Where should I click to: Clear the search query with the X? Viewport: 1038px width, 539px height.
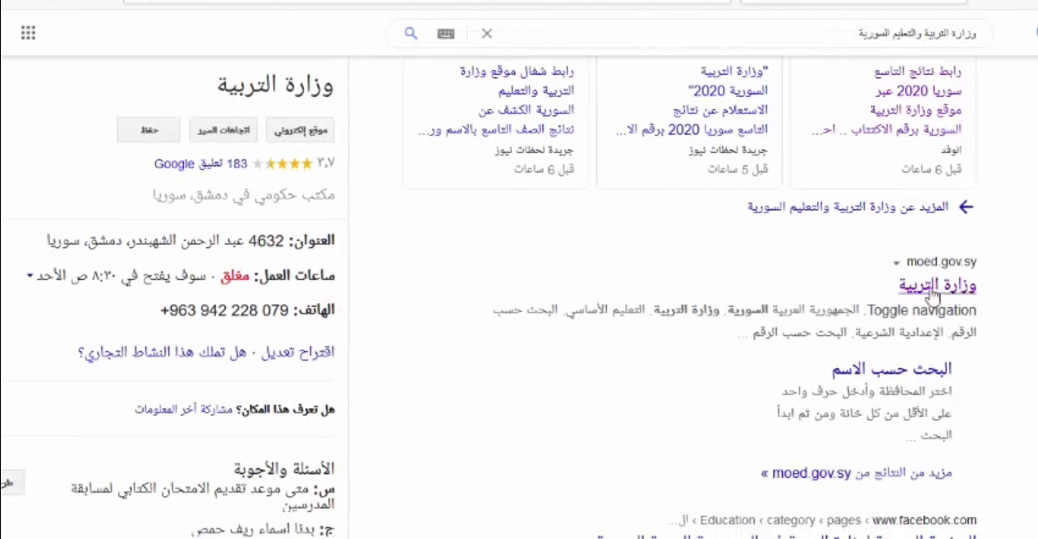(486, 33)
